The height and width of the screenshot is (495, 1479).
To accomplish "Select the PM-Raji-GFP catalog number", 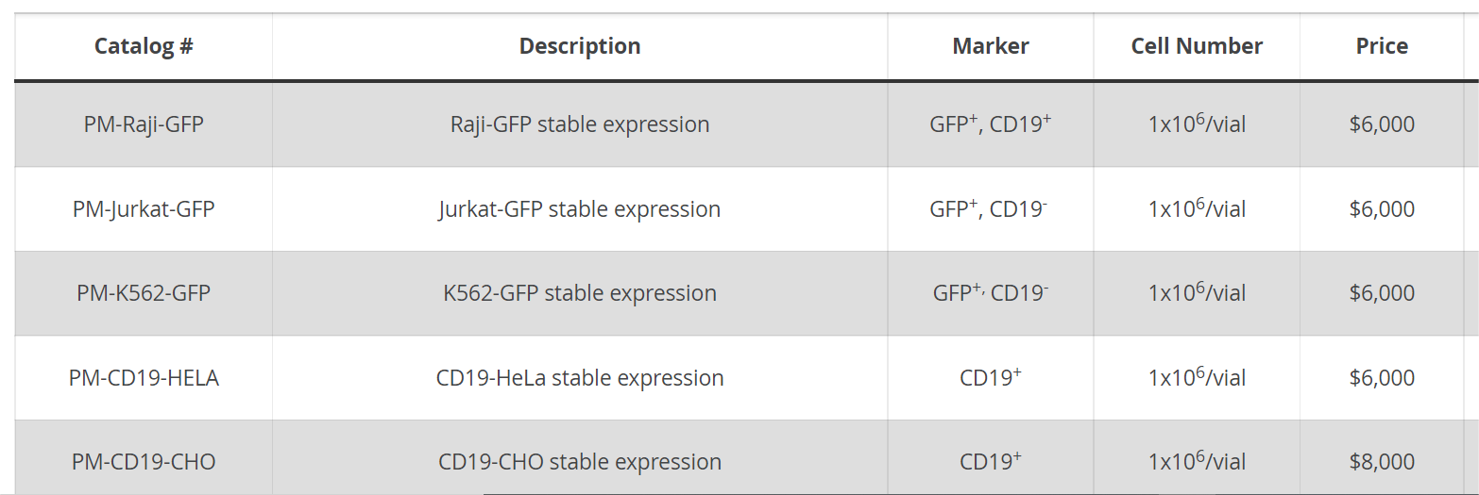I will 144,124.
